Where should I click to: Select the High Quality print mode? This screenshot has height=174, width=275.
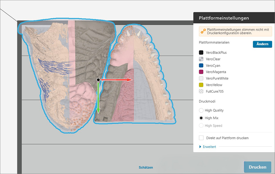tap(201, 110)
